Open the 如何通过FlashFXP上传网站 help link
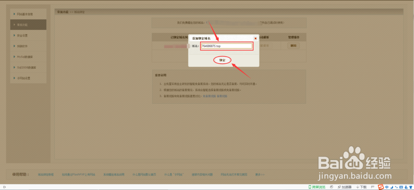This screenshot has height=190, width=414. tap(79, 174)
